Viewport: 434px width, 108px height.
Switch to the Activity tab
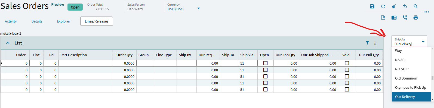pyautogui.click(x=11, y=21)
